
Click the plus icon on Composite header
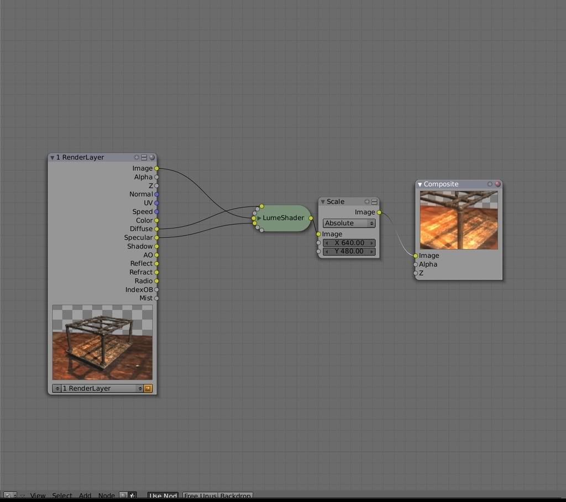(x=490, y=184)
